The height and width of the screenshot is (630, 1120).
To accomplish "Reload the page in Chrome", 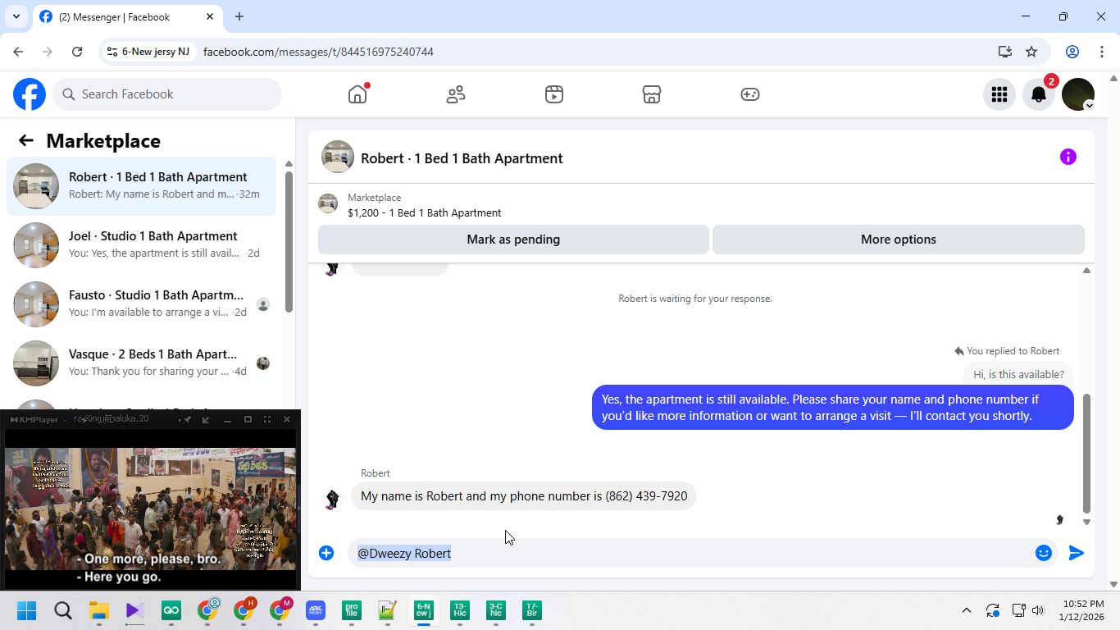I will point(77,52).
